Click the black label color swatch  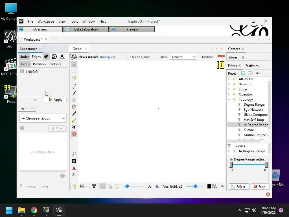tap(209, 186)
